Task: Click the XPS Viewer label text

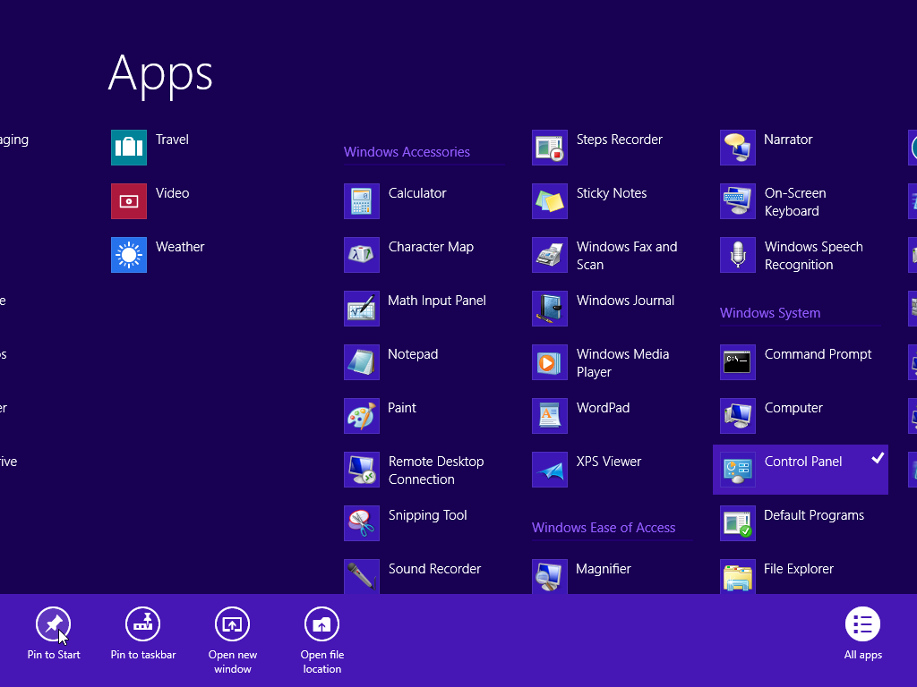Action: coord(609,462)
